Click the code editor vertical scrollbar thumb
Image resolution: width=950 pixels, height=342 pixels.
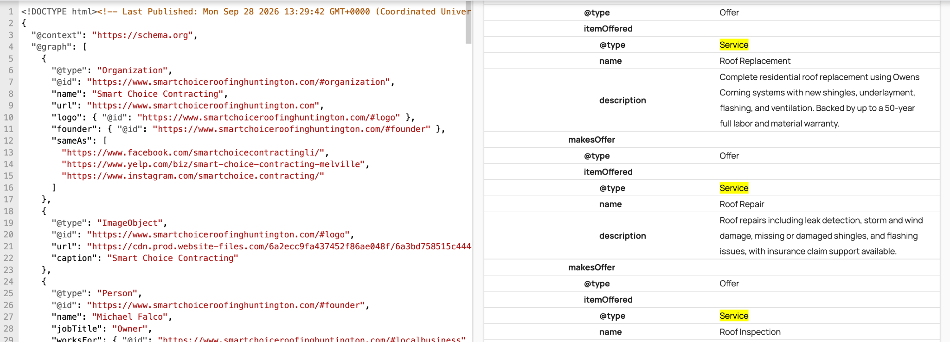(469, 22)
